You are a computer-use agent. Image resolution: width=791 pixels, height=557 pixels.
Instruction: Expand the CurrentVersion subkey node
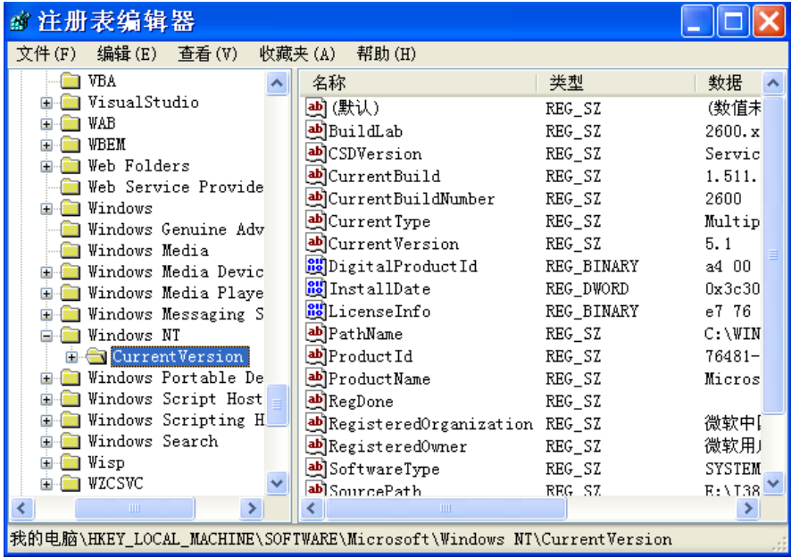click(x=71, y=357)
